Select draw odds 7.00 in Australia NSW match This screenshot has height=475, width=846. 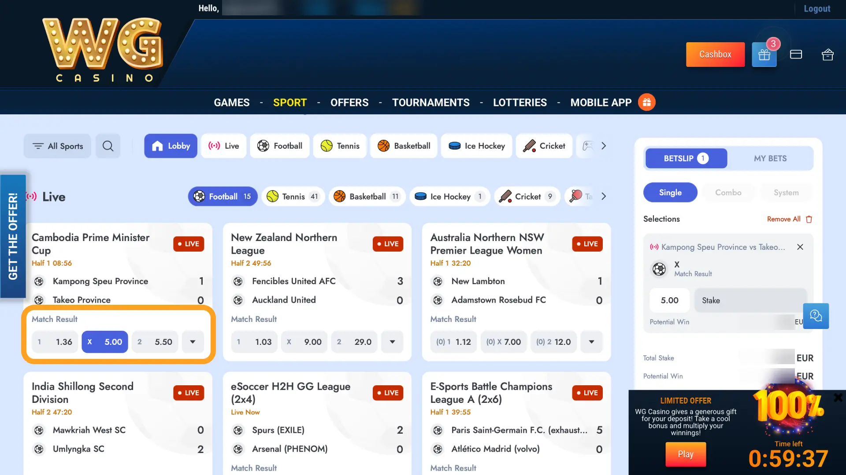pyautogui.click(x=504, y=342)
